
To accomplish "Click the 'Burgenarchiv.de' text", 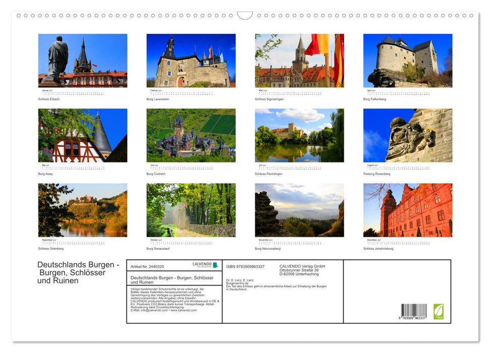I will (x=237, y=283).
